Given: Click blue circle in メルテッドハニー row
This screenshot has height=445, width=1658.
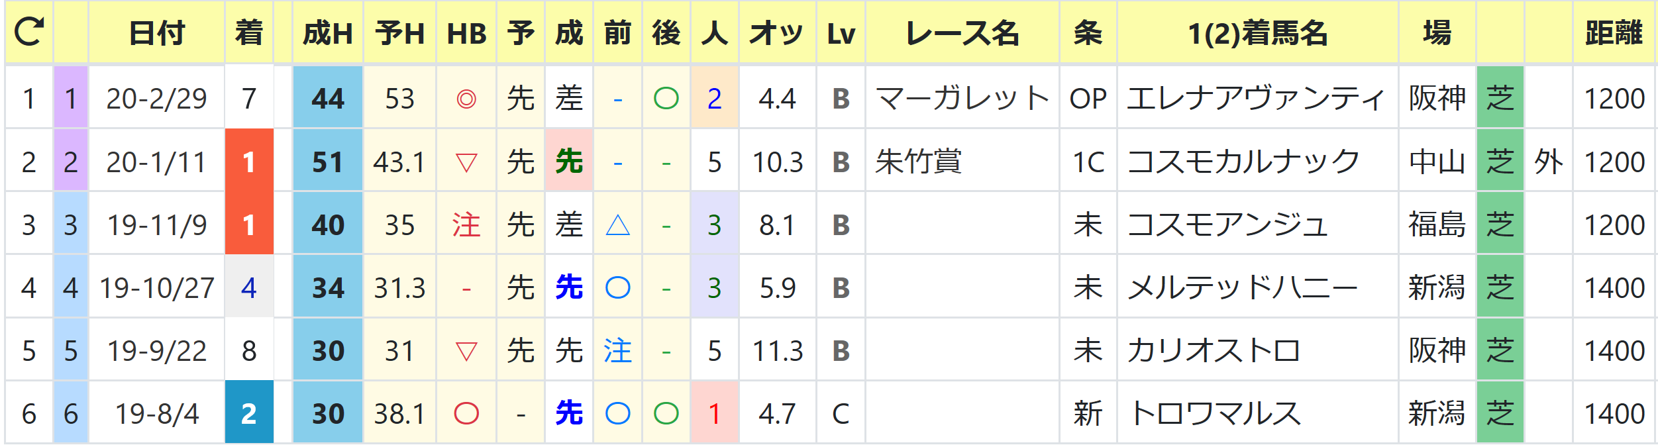Looking at the screenshot, I should (x=617, y=287).
